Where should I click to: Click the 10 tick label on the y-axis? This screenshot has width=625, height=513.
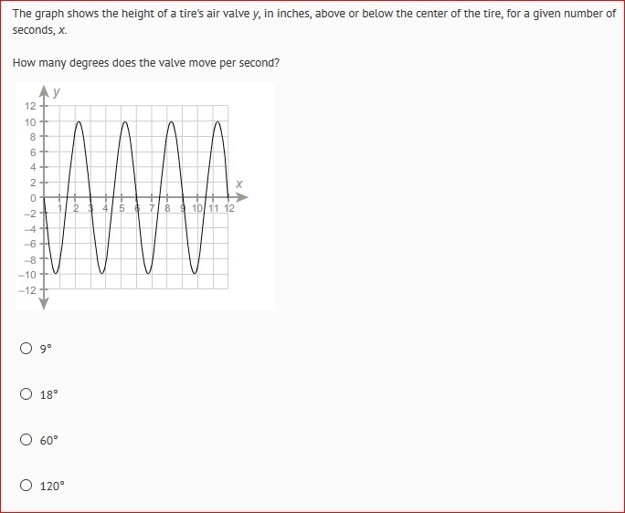30,122
